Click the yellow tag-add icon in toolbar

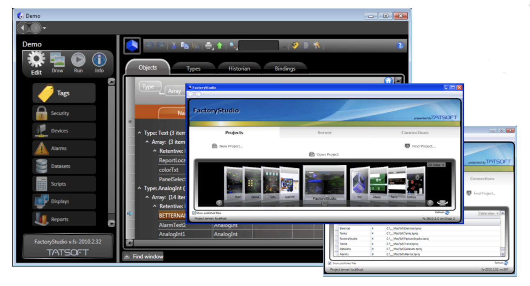pos(296,45)
